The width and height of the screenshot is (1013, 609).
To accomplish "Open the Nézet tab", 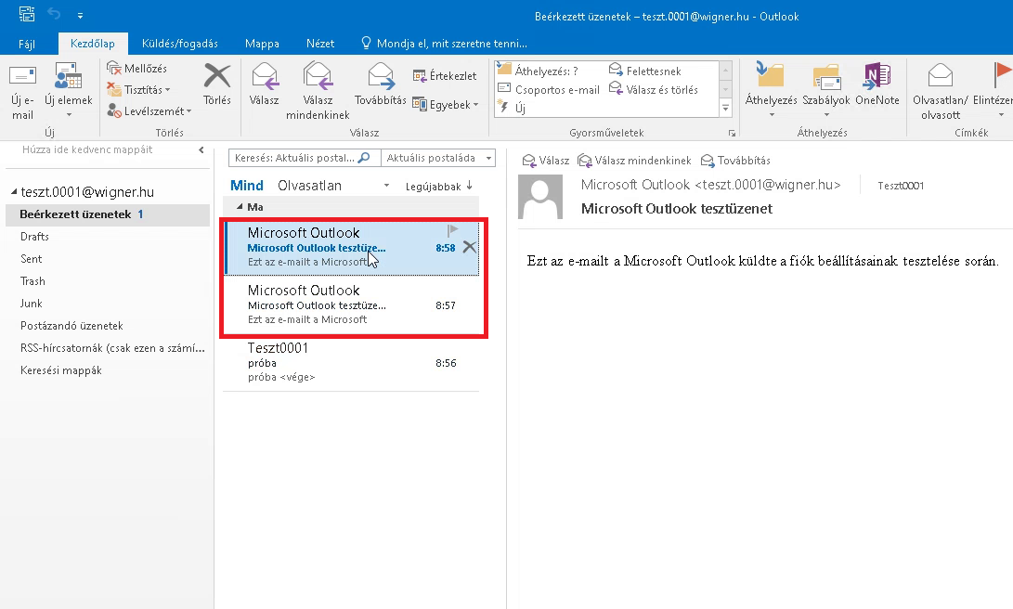I will [x=320, y=44].
